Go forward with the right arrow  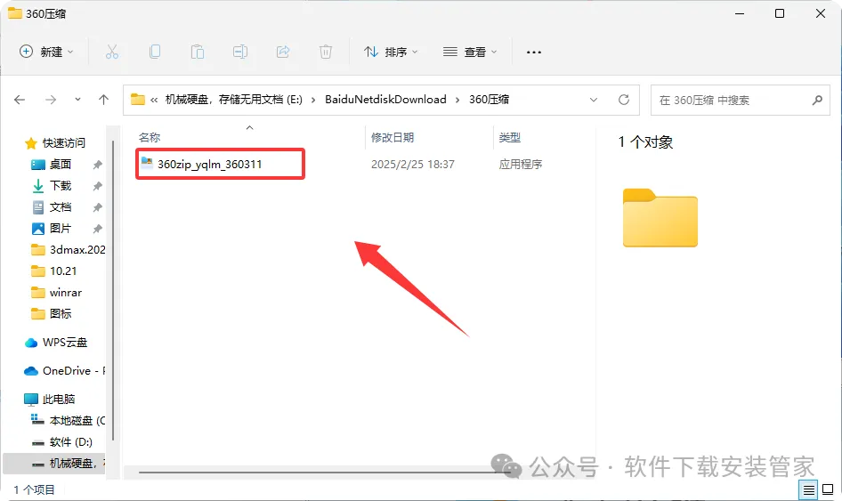[51, 100]
